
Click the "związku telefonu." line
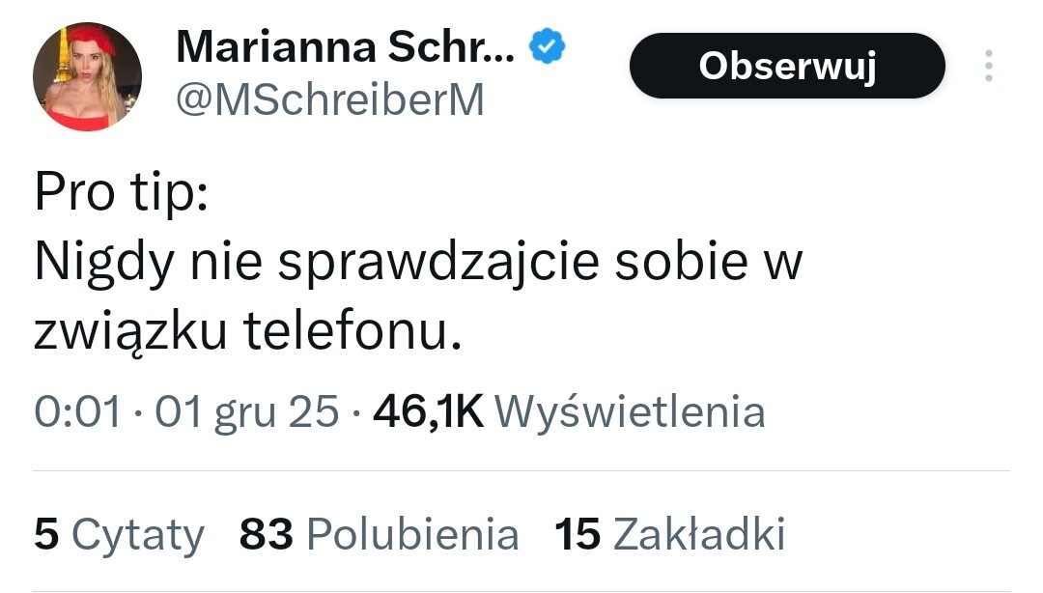coord(242,332)
